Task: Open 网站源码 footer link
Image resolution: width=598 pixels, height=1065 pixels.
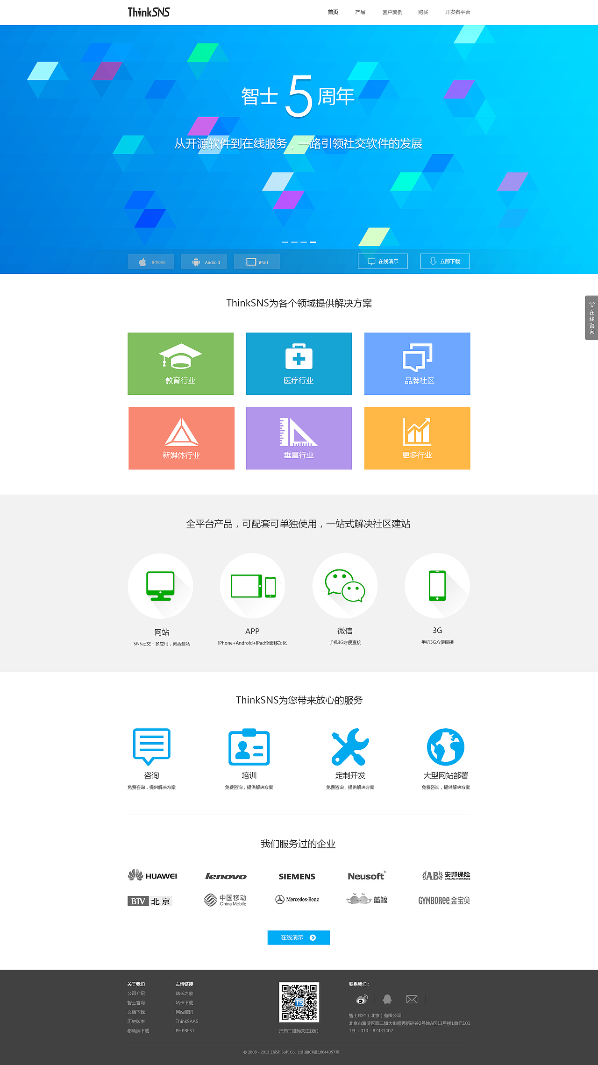Action: pos(184,1012)
